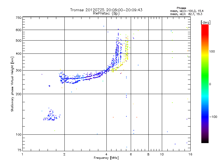
Task: Click the colorbar '100' tick label
Action: pos(212,52)
